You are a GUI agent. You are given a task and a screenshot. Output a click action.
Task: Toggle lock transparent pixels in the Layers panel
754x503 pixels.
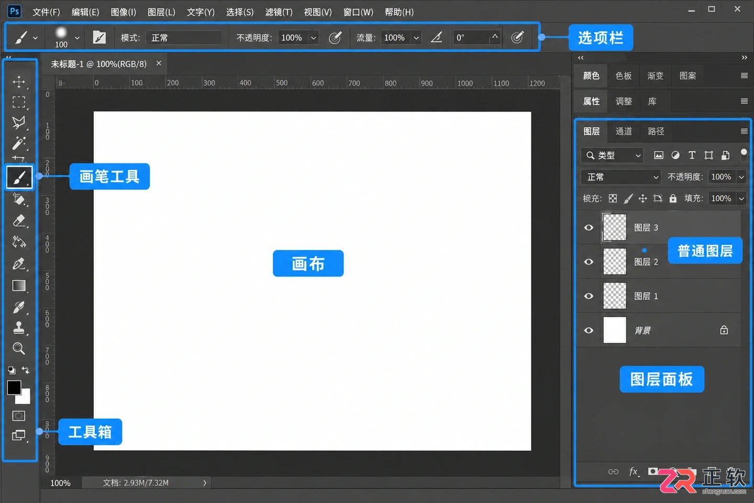(x=613, y=199)
